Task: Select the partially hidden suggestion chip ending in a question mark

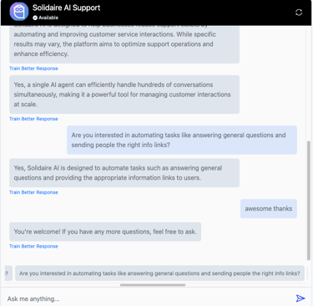Action: click(x=8, y=273)
